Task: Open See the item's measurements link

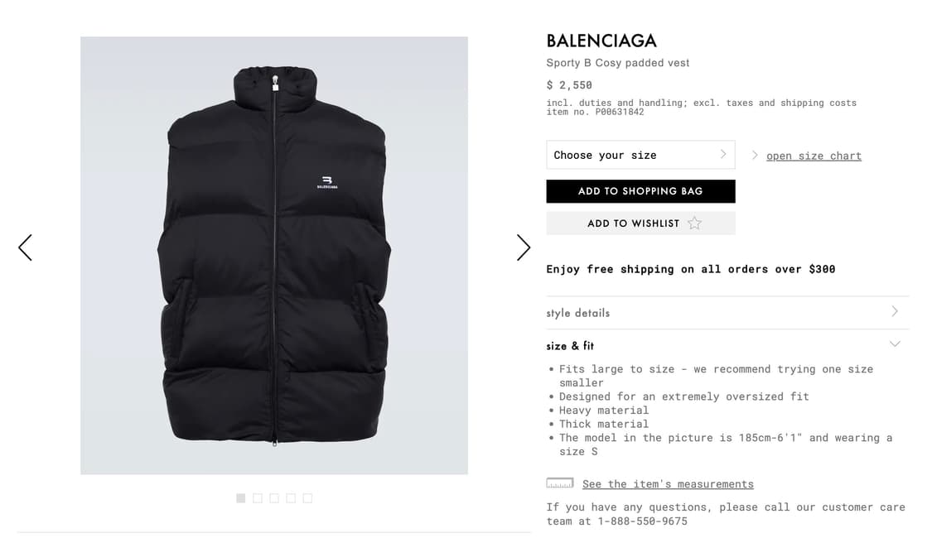Action: 668,484
